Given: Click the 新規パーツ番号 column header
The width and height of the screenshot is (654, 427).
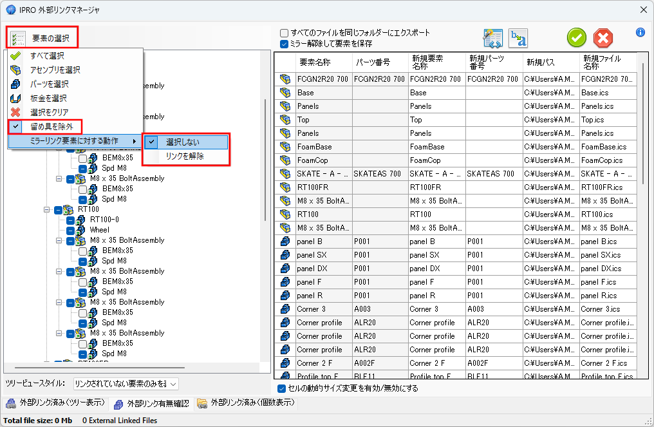Looking at the screenshot, I should tap(494, 62).
